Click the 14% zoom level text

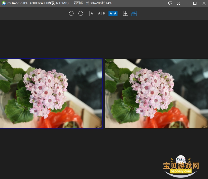tap(109, 3)
